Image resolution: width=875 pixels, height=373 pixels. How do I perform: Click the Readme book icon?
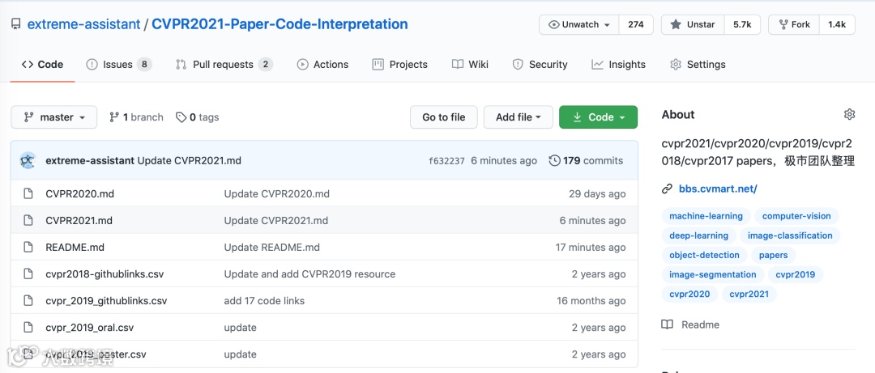point(668,324)
